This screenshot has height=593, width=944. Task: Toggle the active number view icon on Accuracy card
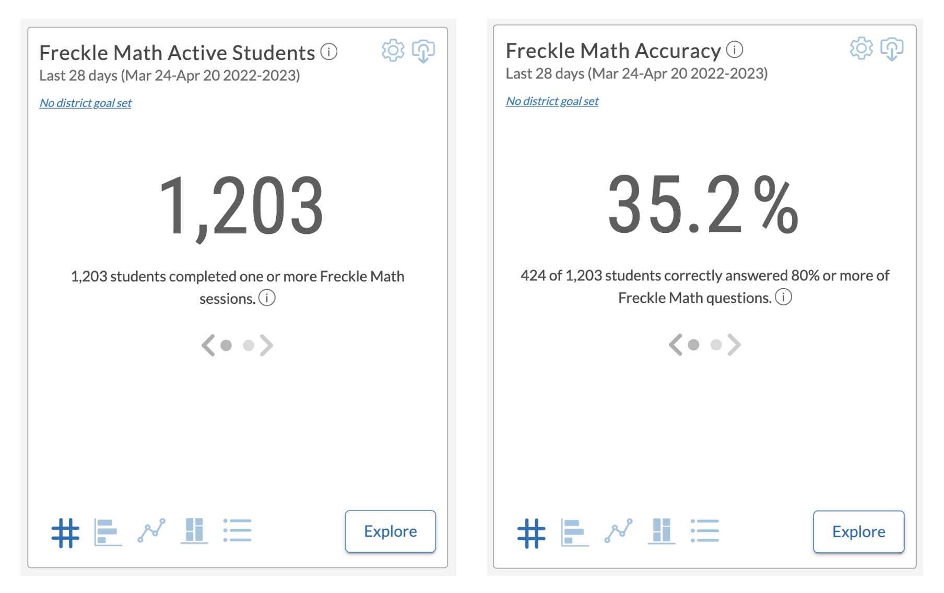pos(532,532)
